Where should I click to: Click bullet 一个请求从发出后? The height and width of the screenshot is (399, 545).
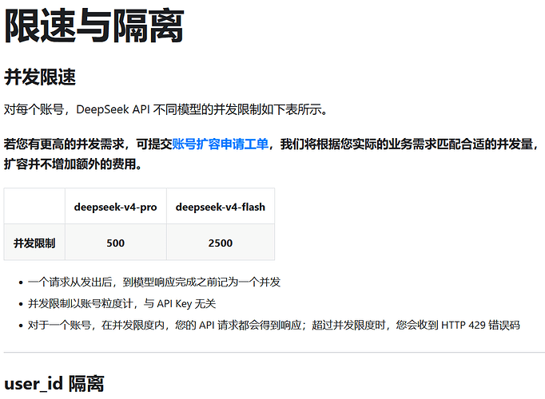[154, 282]
